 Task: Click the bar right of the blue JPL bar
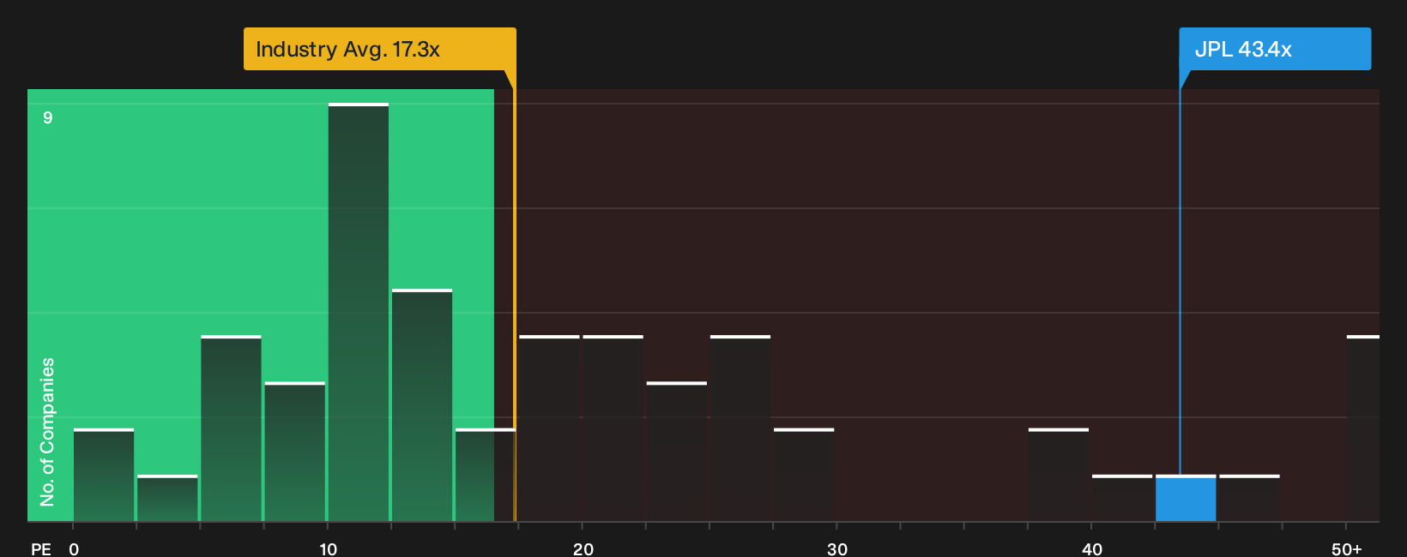coord(1249,498)
